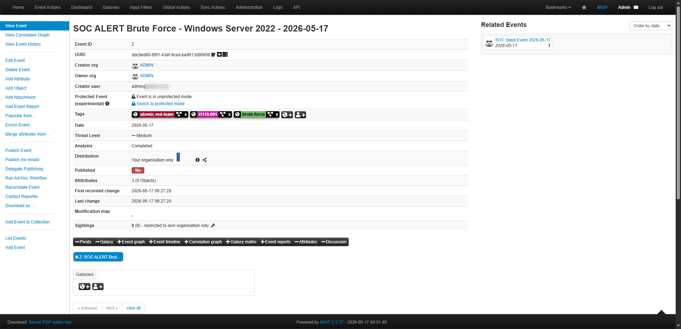Click the 'view all' pagination button
Image resolution: width=681 pixels, height=329 pixels.
click(x=134, y=308)
